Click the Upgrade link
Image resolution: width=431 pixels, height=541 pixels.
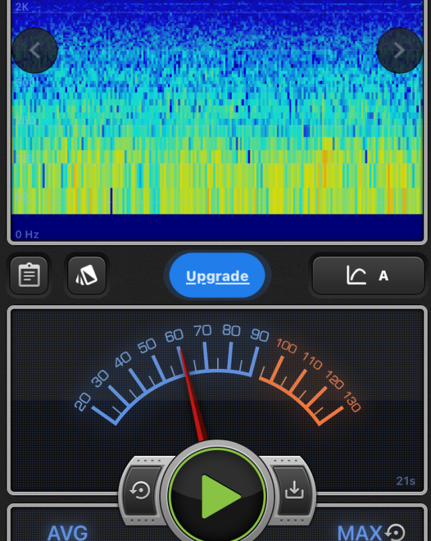(217, 276)
